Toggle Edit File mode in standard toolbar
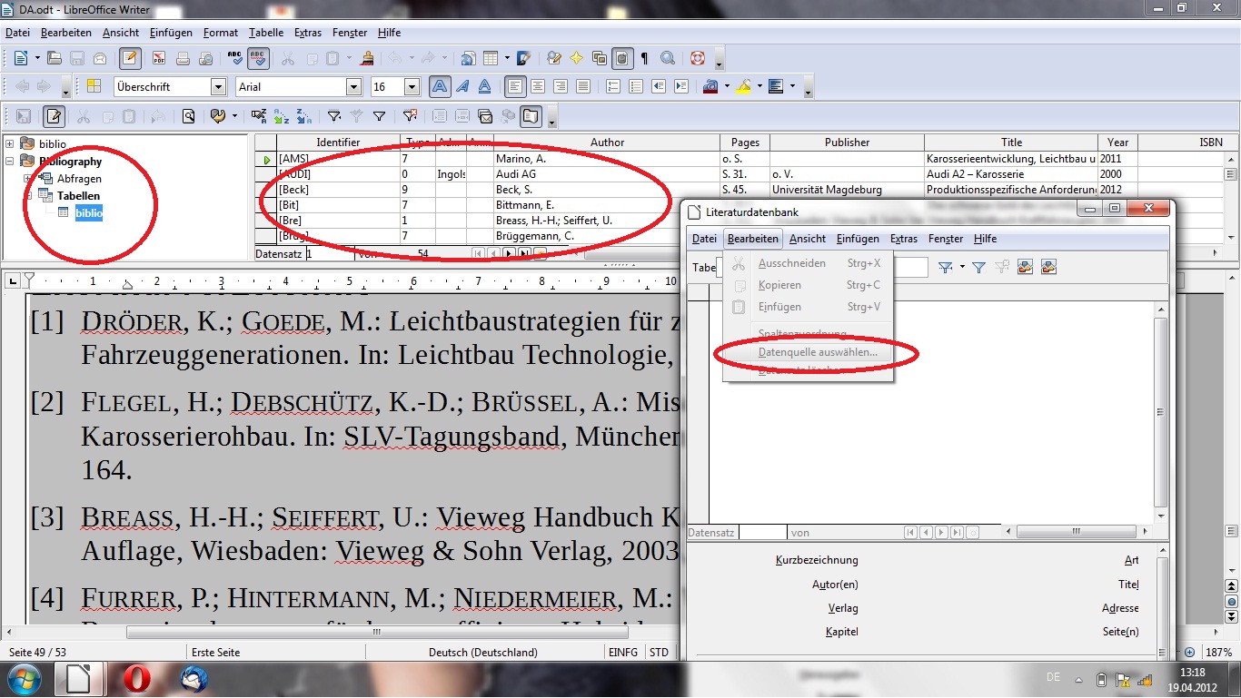 point(130,58)
